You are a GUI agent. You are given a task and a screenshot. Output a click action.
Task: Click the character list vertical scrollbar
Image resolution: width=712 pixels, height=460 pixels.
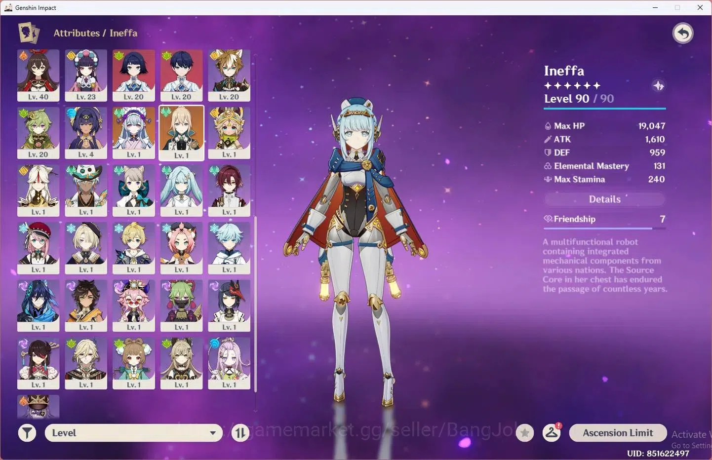[255, 304]
